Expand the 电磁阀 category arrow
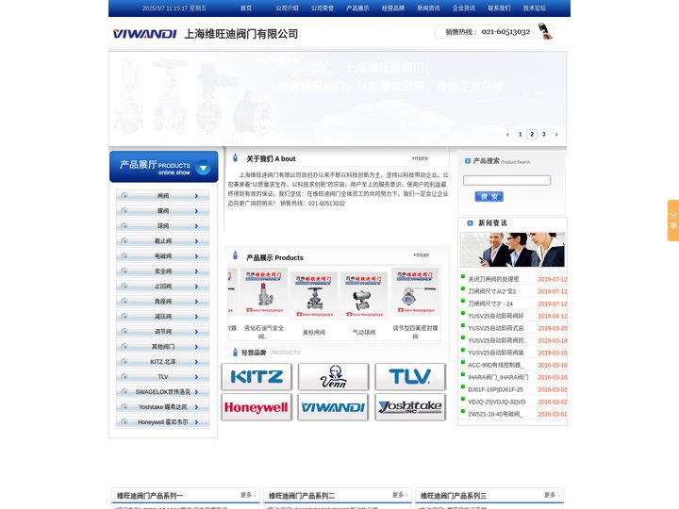 coord(196,256)
